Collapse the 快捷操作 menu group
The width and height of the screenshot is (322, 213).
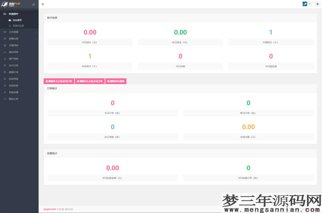pyautogui.click(x=19, y=14)
